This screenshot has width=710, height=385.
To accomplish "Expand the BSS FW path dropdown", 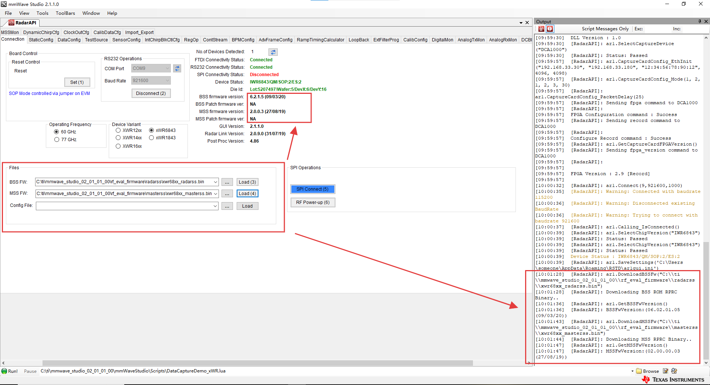I will pos(215,182).
